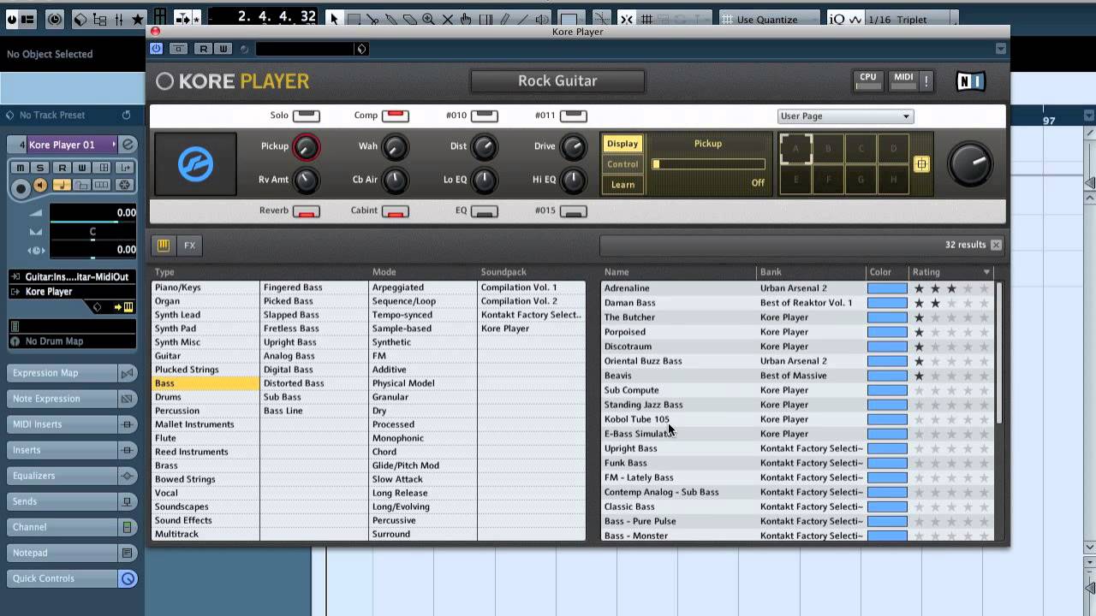Click the results list scrollbar
The width and height of the screenshot is (1096, 616).
[x=998, y=352]
